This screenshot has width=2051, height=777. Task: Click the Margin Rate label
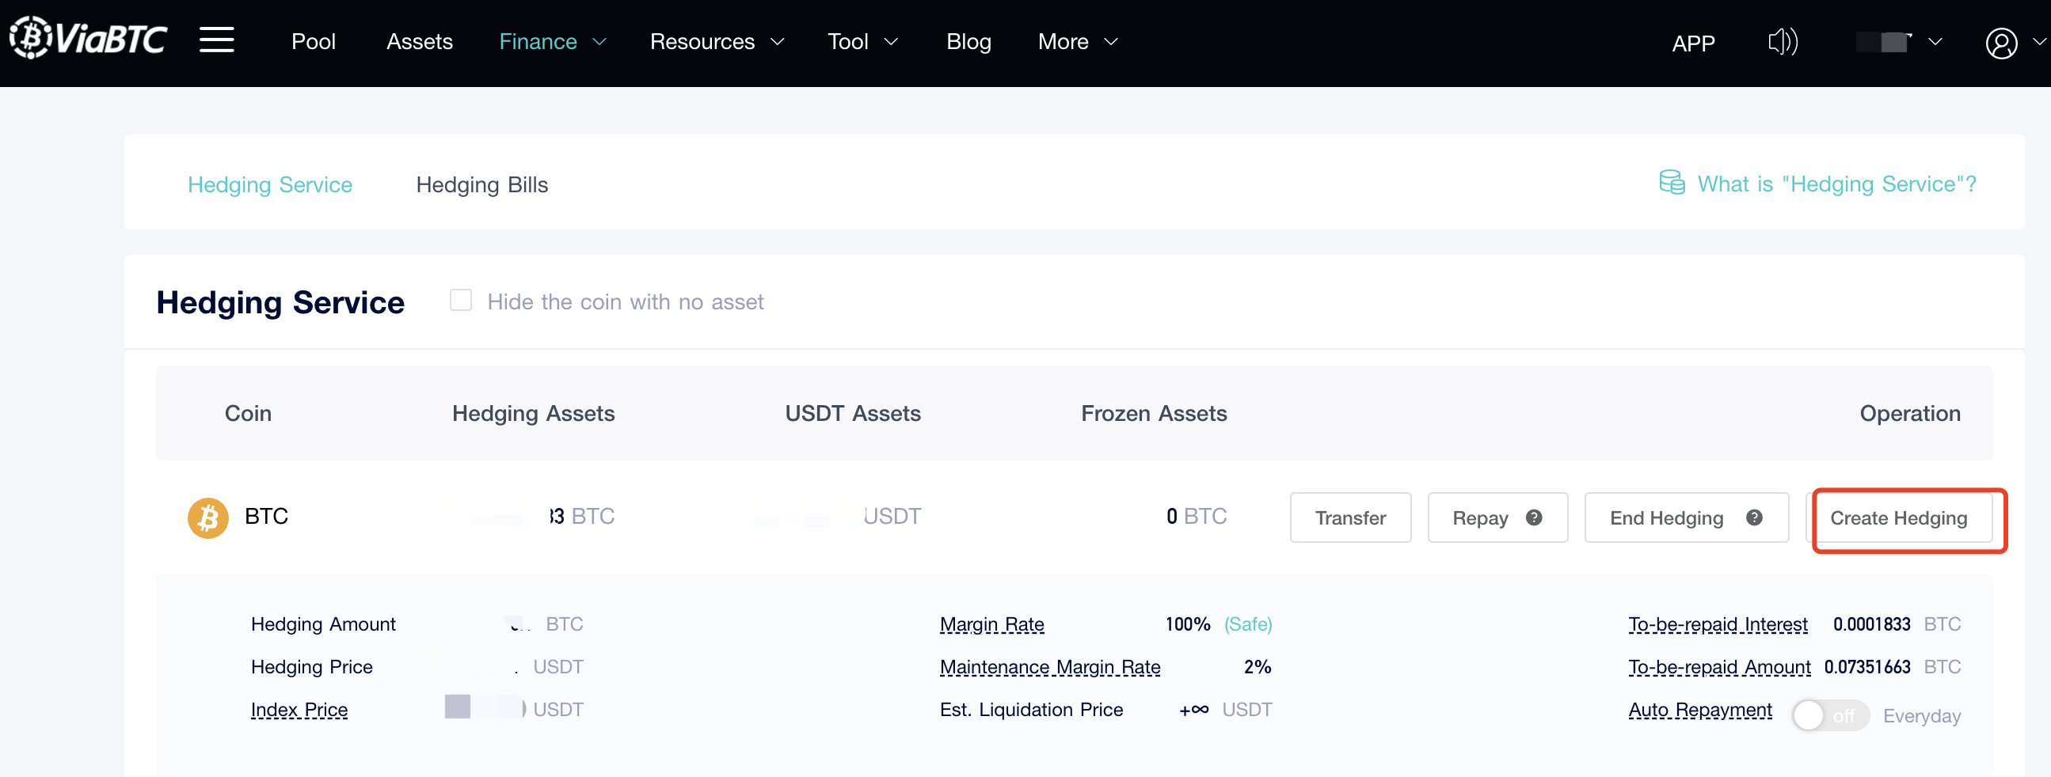[x=991, y=624]
